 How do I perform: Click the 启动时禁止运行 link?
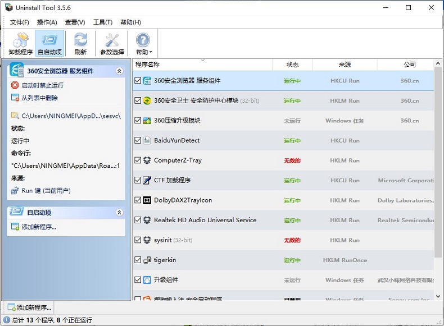pos(43,85)
